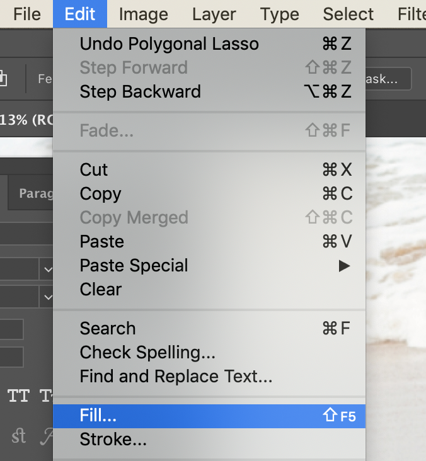Open Find and Replace Text...
The width and height of the screenshot is (426, 461).
(x=176, y=377)
